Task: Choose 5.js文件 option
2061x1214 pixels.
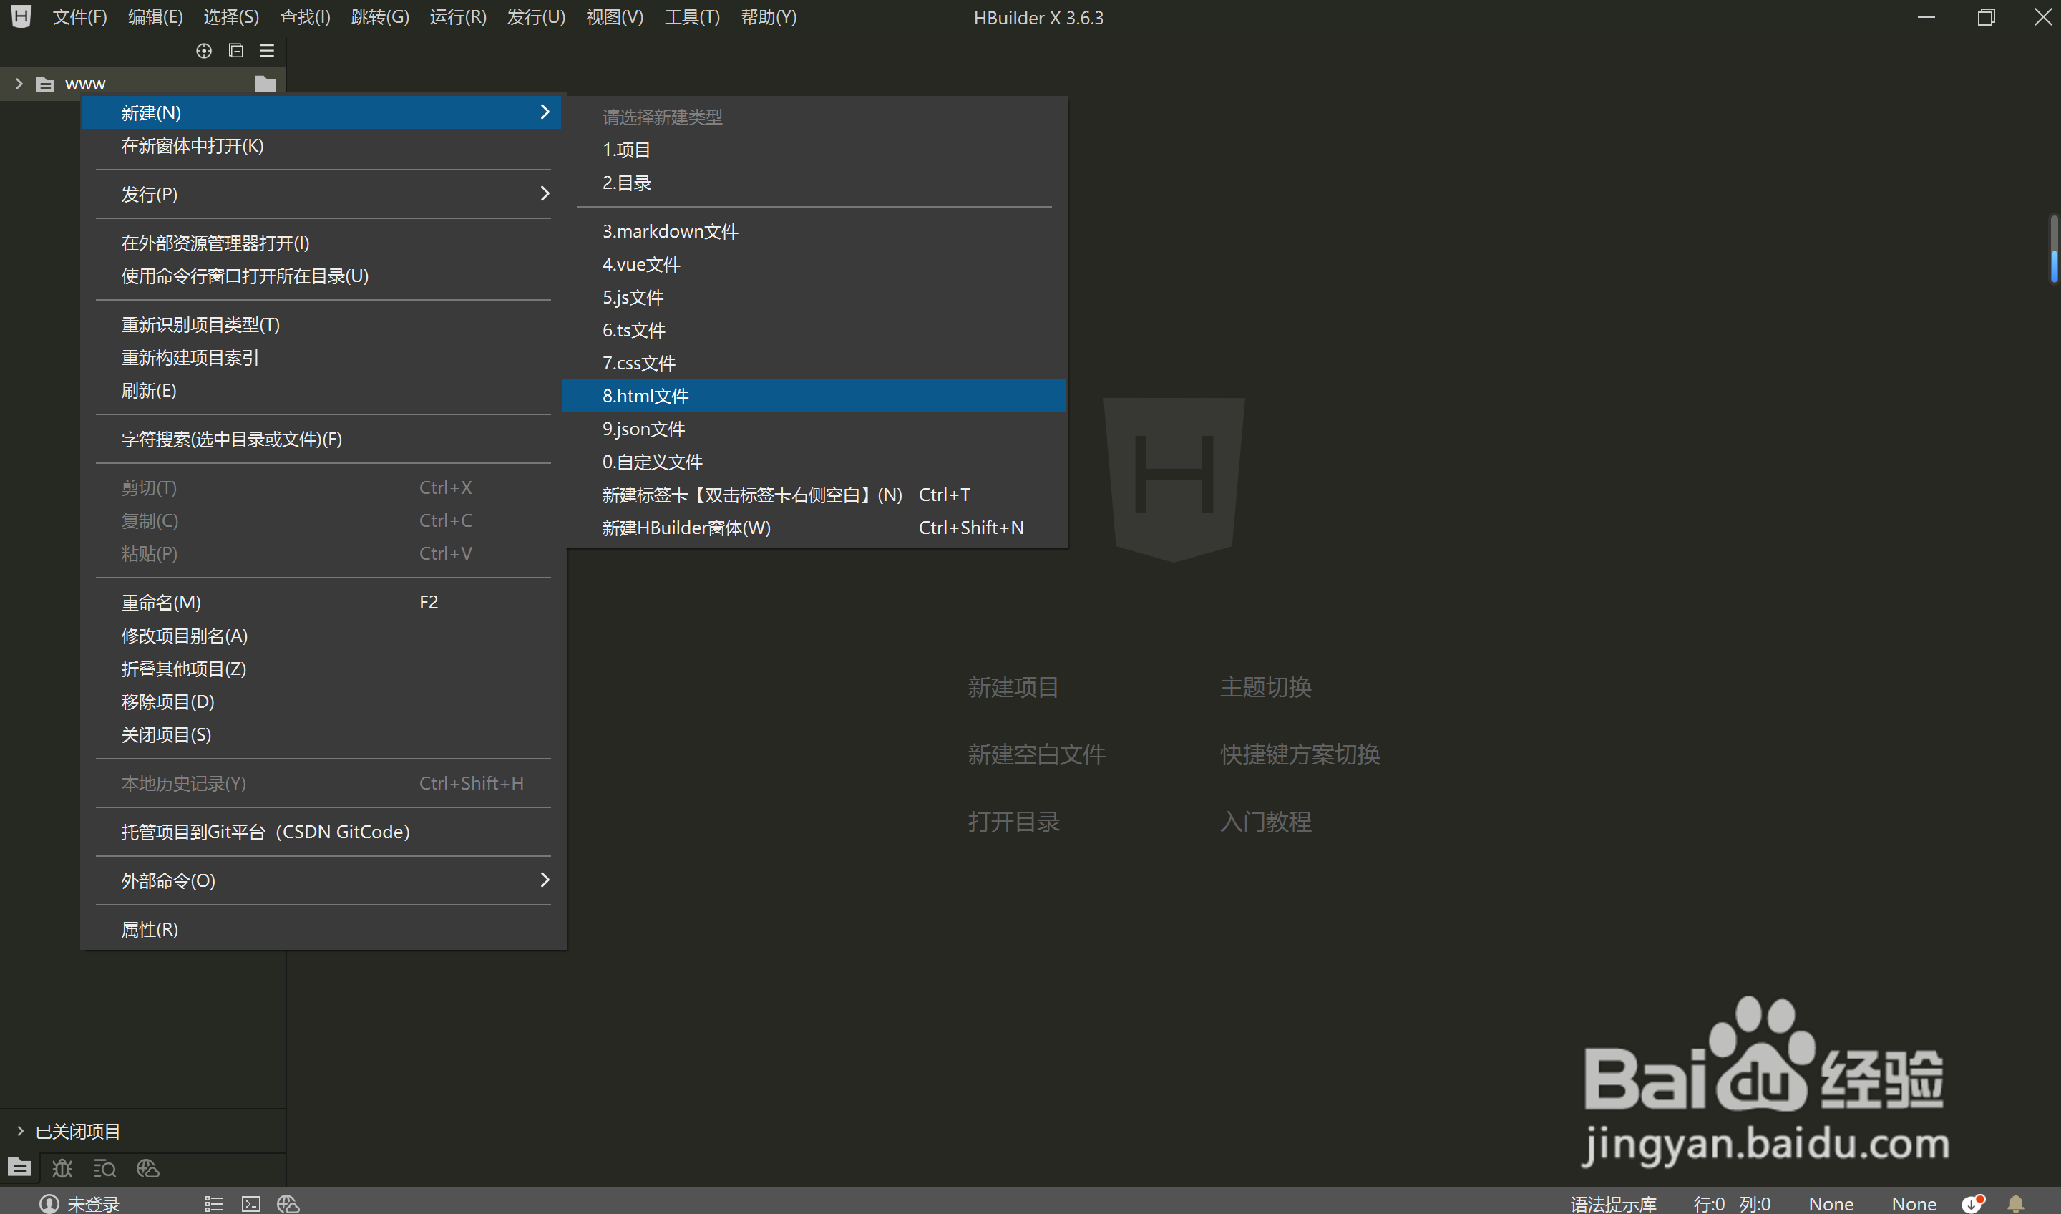Action: coord(814,297)
